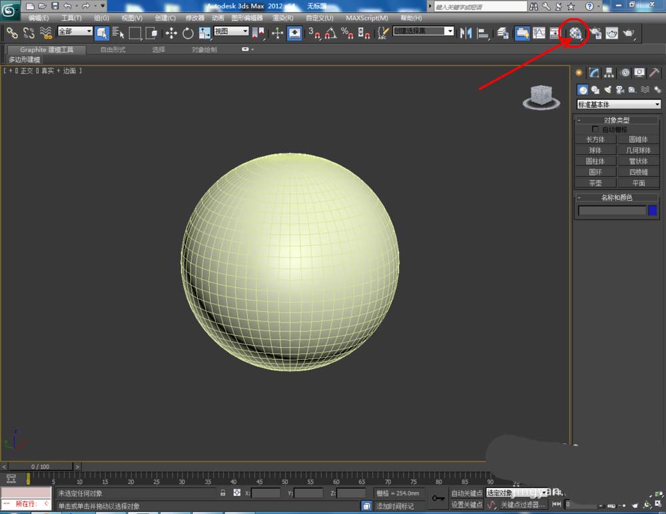
Task: Switch to the Lights category icon
Action: (x=607, y=90)
